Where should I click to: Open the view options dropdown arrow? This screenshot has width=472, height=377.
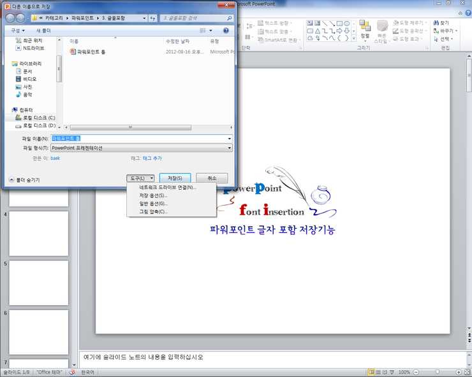(x=210, y=31)
